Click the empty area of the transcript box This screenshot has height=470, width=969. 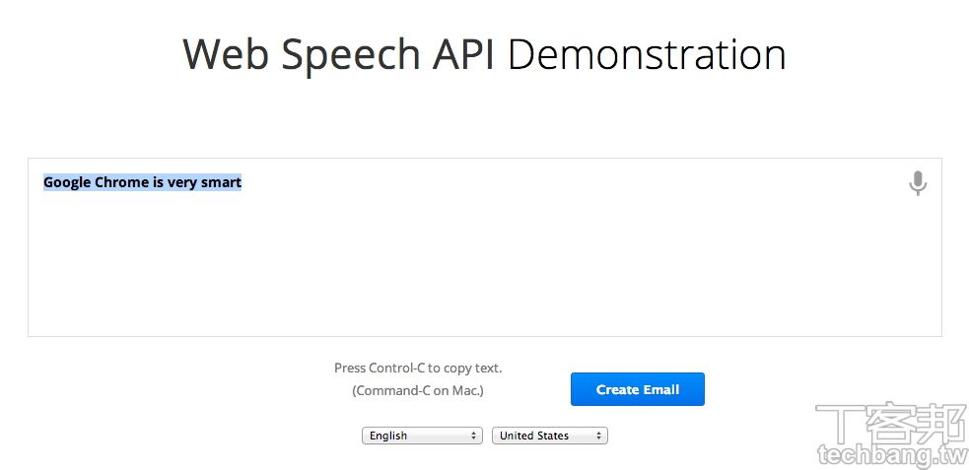tap(484, 266)
